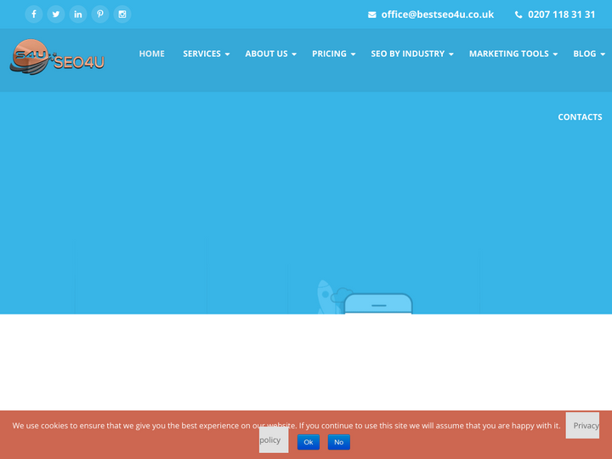
Task: Open the Blog dropdown menu
Action: [x=588, y=54]
